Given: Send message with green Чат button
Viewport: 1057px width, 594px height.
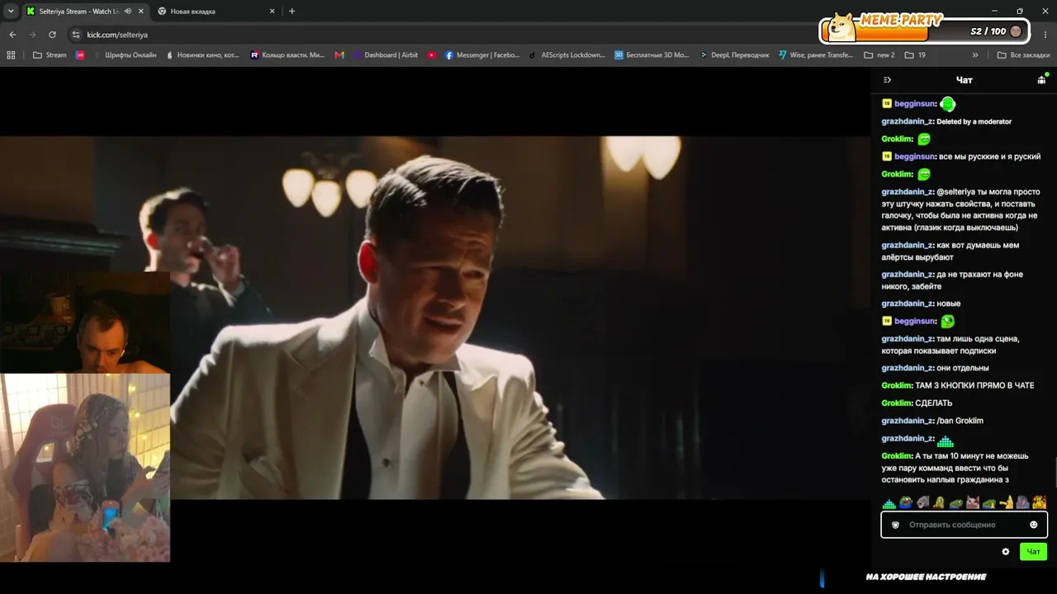Looking at the screenshot, I should pos(1033,552).
